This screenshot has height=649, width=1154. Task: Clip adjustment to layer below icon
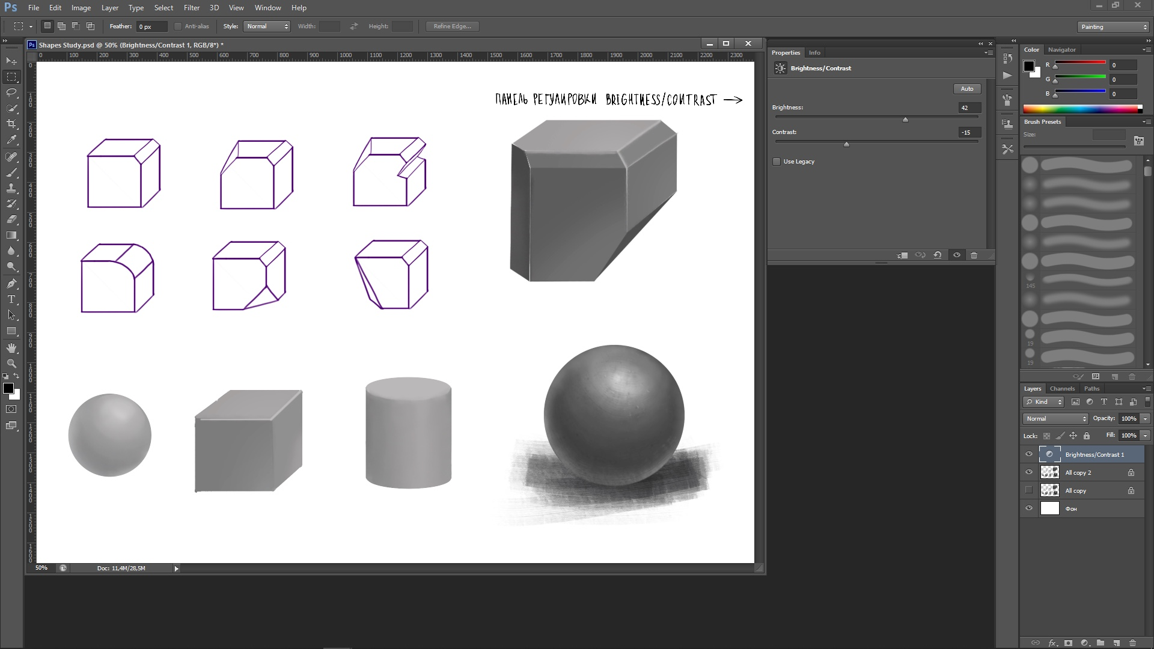(902, 255)
